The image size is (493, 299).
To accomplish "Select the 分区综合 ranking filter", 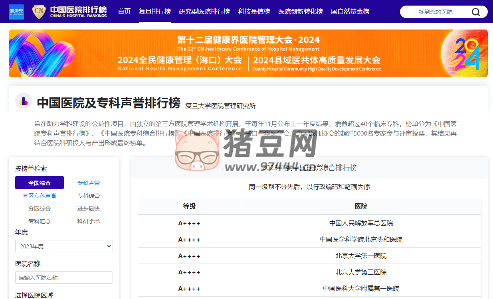I will click(x=40, y=209).
